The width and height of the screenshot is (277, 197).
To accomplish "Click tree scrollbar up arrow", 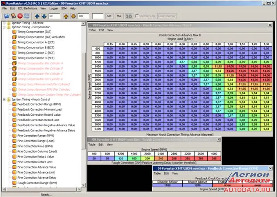I will point(84,24).
